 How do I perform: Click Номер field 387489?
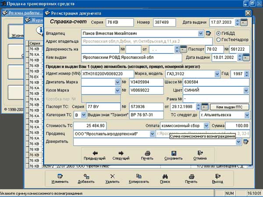tap(164, 22)
